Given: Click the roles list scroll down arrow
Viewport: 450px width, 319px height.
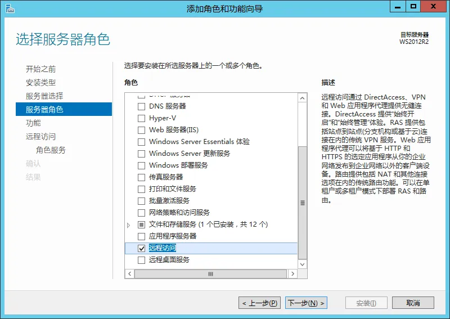Looking at the screenshot, I should 302,264.
